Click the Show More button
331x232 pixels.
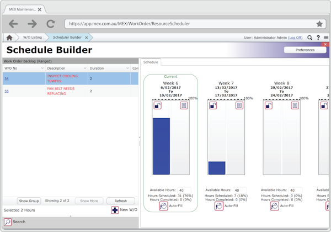[89, 201]
